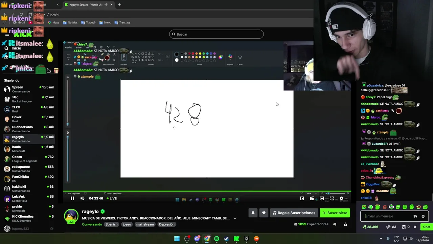Open emoji picker in chat input

(423, 216)
